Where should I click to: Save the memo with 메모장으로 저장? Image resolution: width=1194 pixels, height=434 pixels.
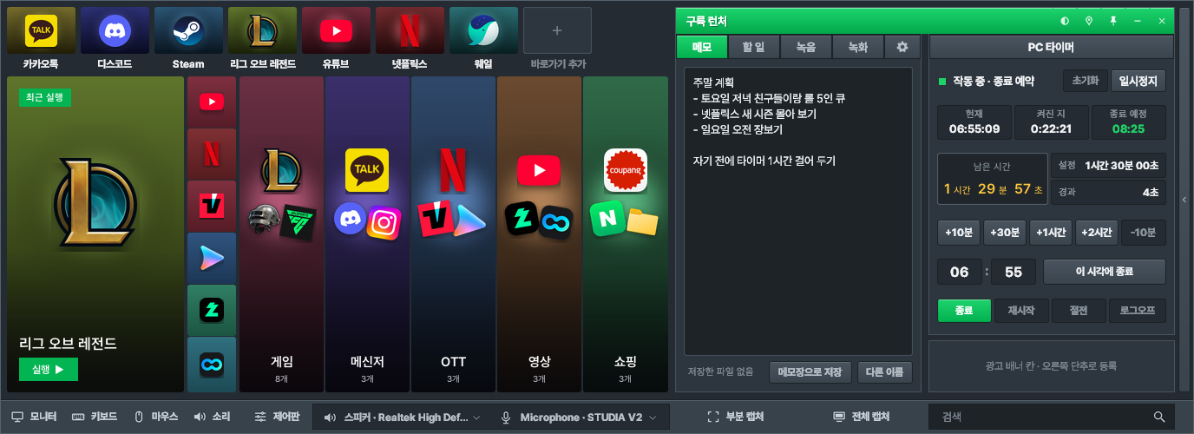click(810, 372)
